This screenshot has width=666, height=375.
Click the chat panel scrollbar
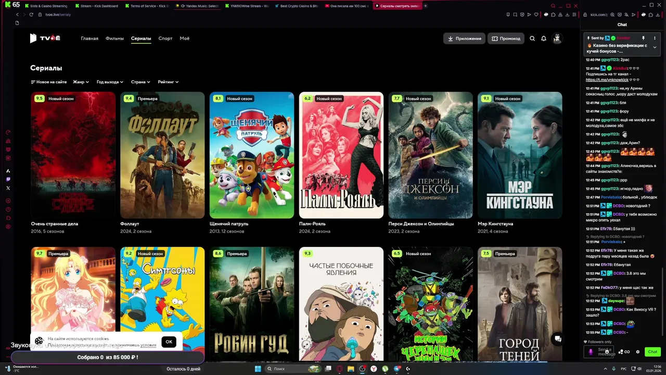pyautogui.click(x=663, y=302)
